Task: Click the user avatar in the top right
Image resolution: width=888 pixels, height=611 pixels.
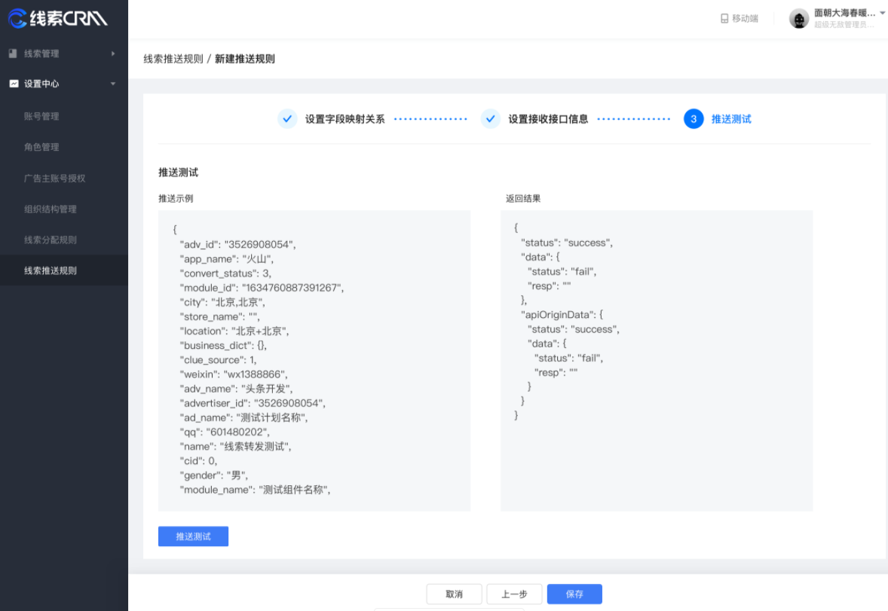Action: point(799,18)
